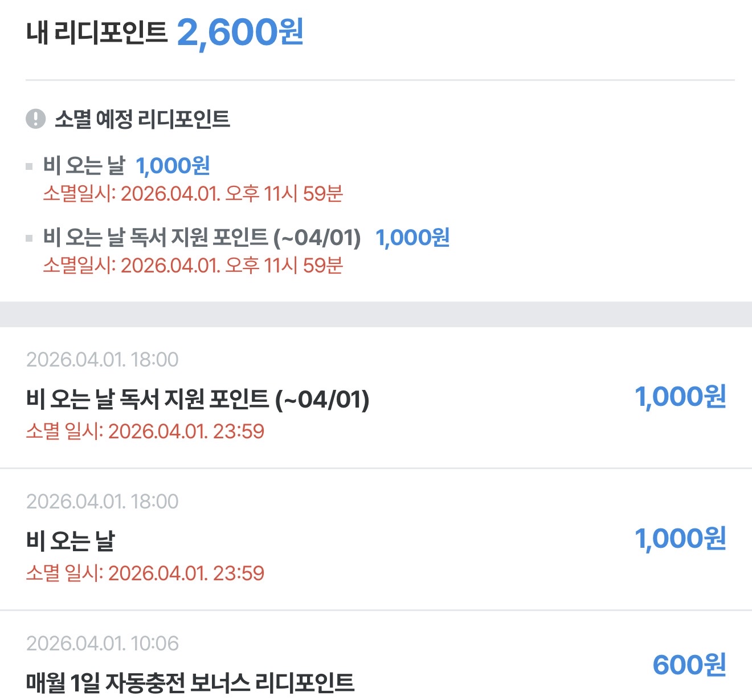Screen dimensions: 752x700
Task: Tap the 내 리디포인트 heading
Action: tap(97, 32)
